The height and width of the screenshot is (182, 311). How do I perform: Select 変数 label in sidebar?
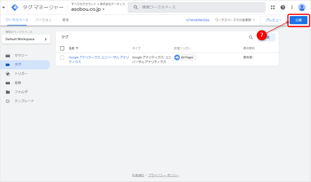(18, 83)
